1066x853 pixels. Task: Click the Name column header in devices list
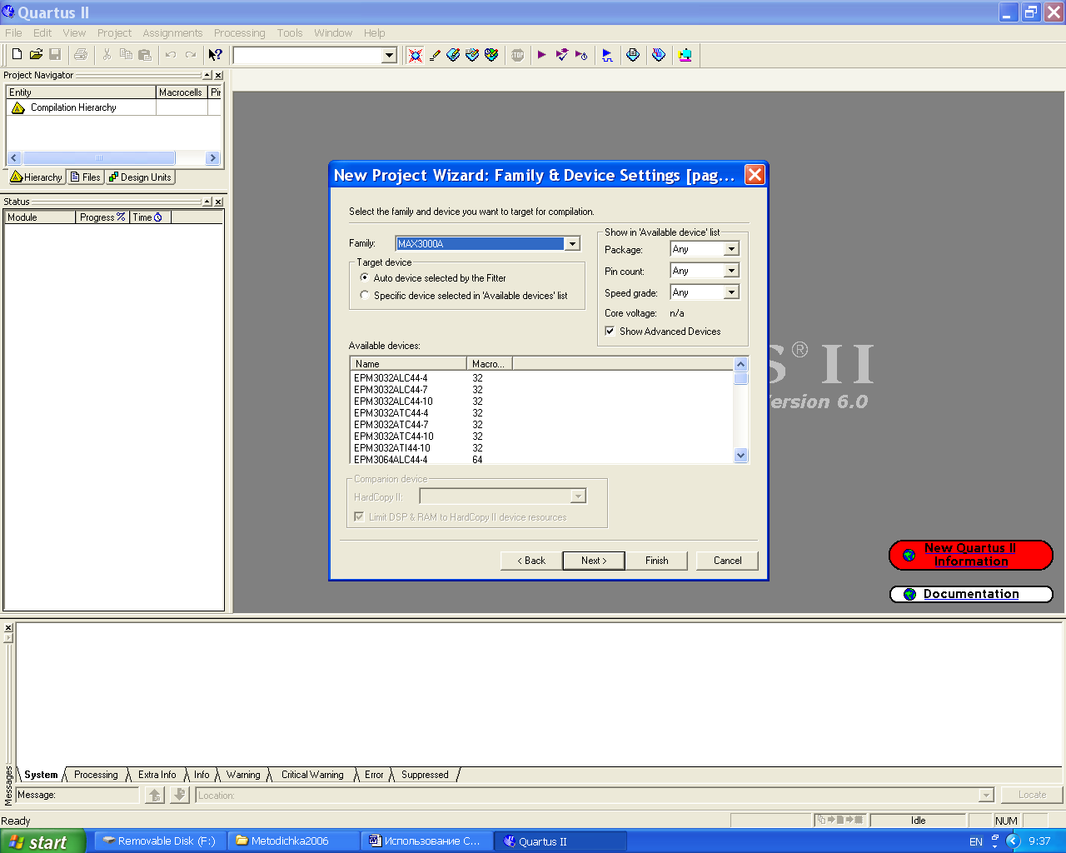[409, 364]
